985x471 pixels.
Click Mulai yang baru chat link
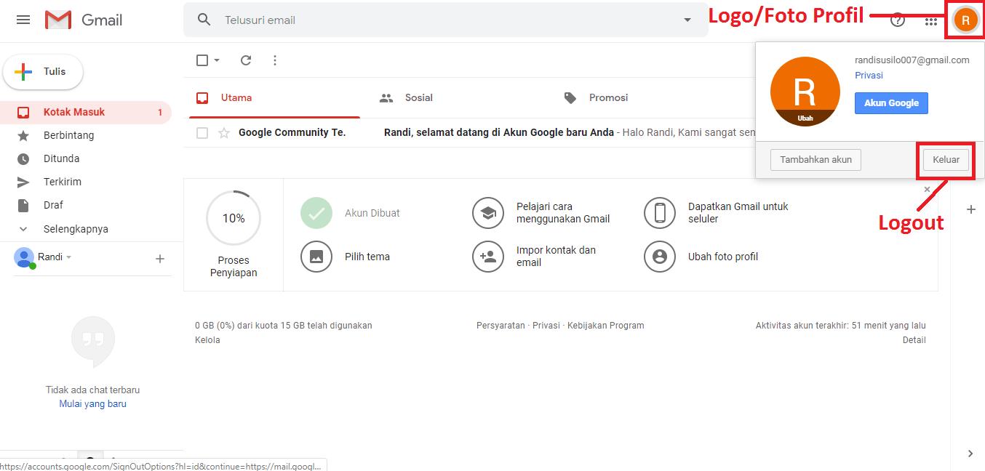pos(93,404)
